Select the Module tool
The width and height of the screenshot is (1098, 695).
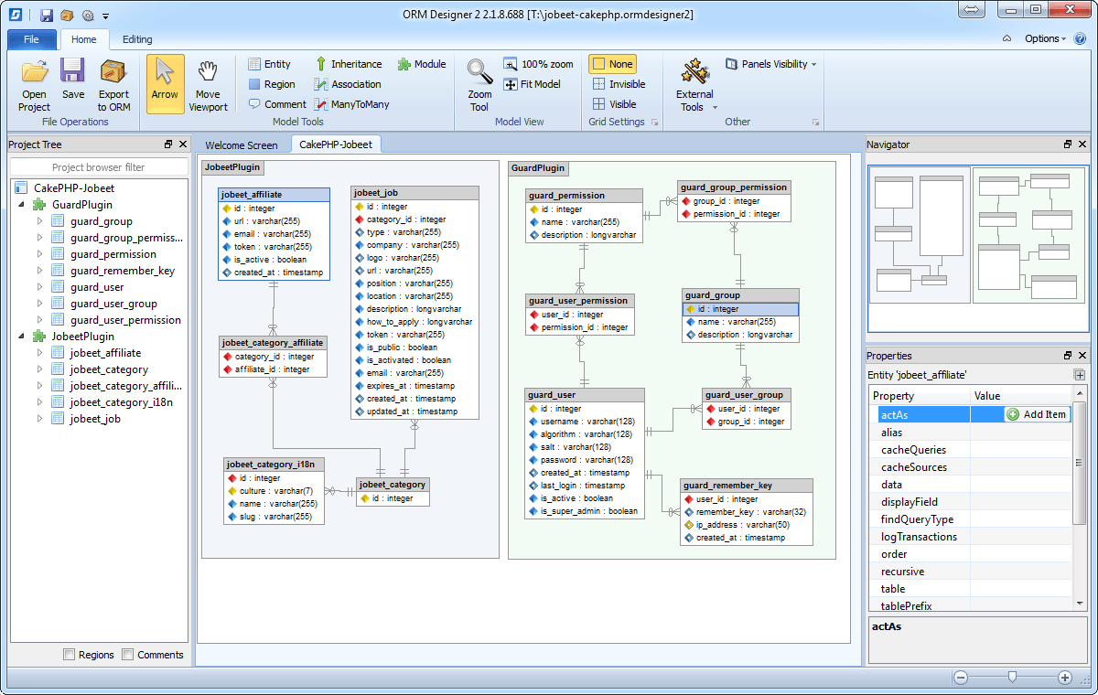point(422,64)
